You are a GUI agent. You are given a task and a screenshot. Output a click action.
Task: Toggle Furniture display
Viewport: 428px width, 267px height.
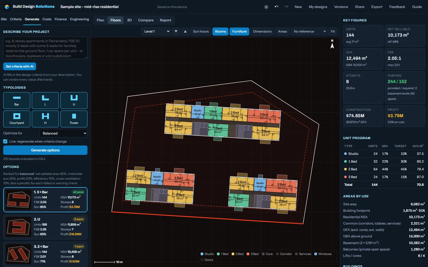click(239, 32)
